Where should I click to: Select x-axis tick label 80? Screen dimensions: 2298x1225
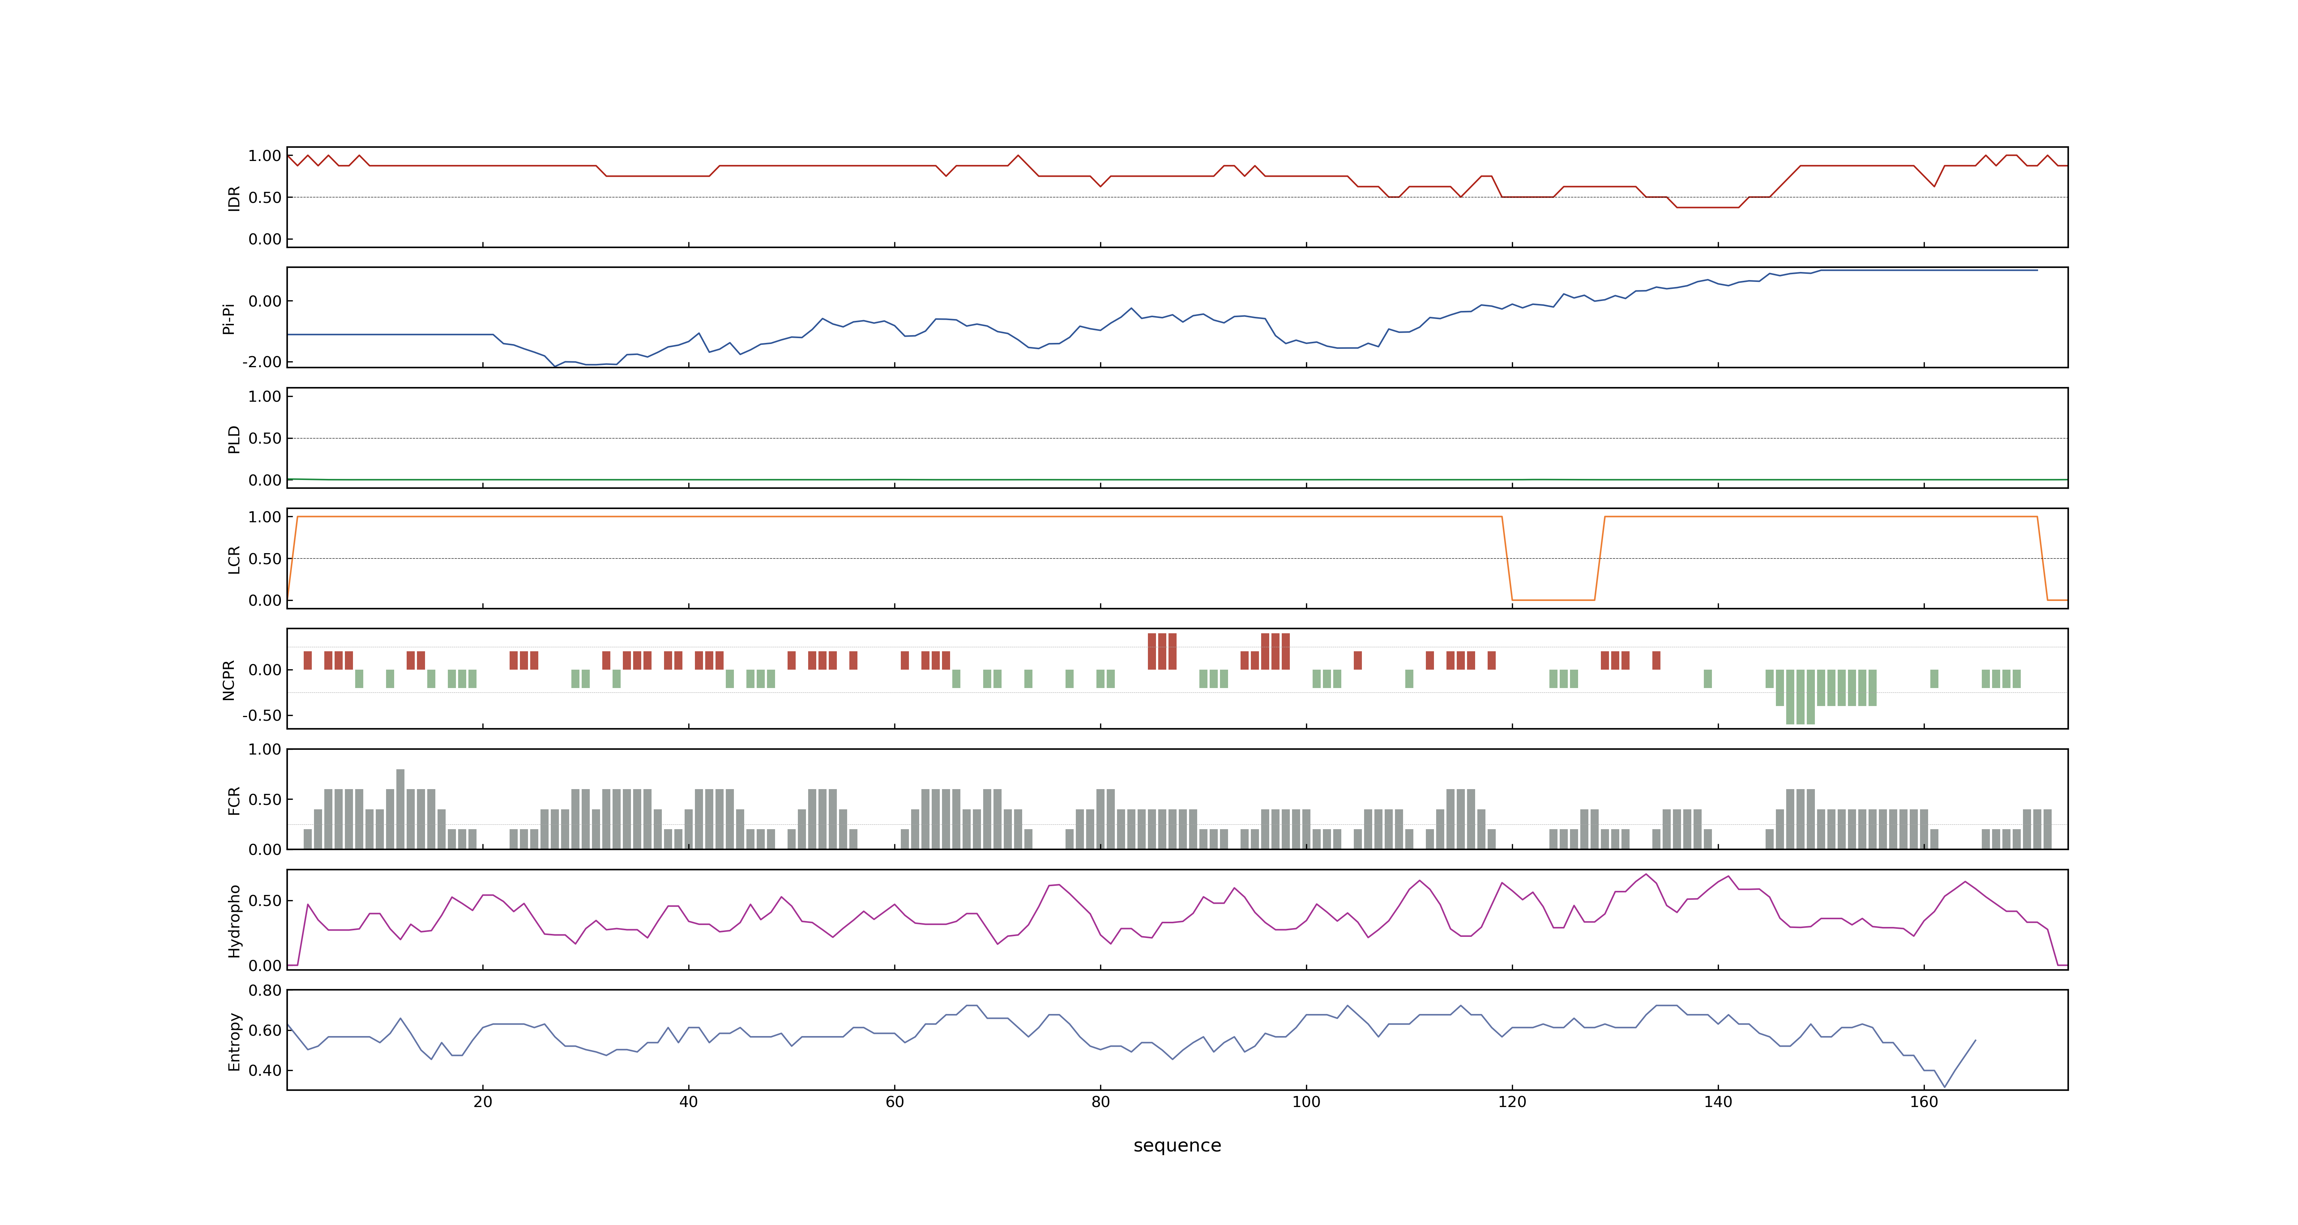point(1101,1101)
